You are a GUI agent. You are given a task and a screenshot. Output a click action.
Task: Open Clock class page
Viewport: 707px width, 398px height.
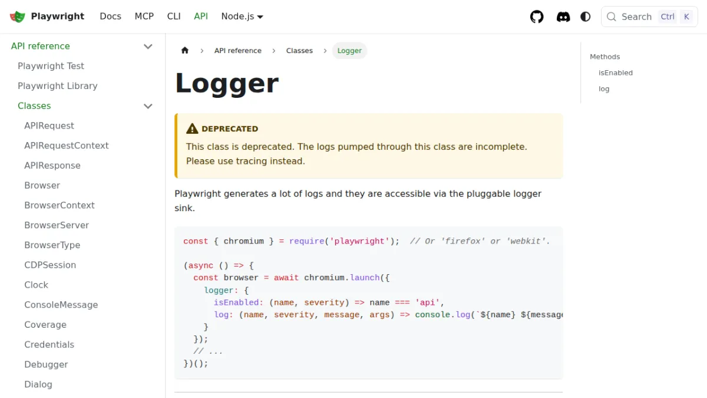36,285
